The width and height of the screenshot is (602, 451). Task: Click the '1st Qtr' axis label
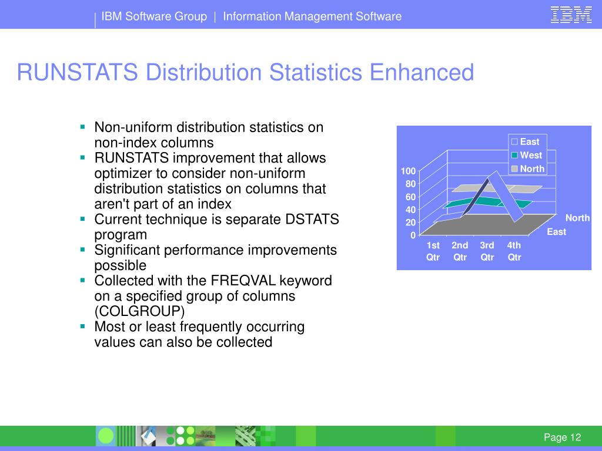(433, 251)
